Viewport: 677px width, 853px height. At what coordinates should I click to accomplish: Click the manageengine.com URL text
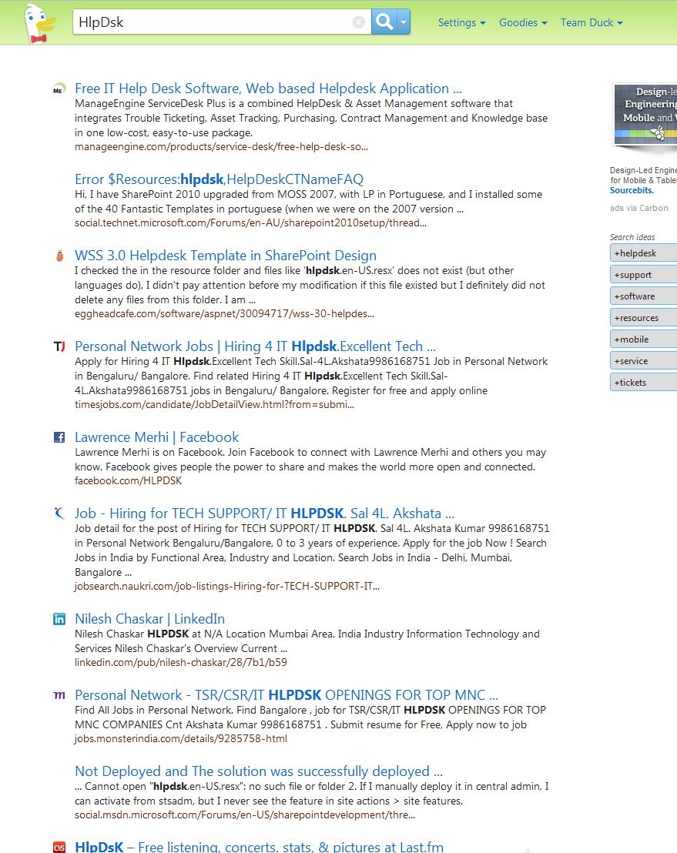pos(221,147)
